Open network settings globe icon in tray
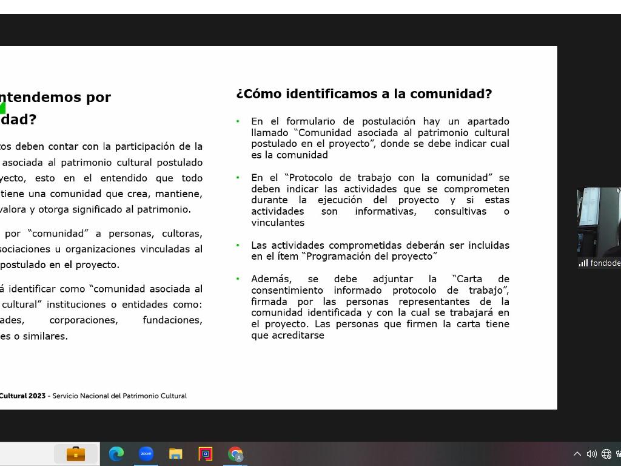Viewport: 621px width, 466px height. 606,454
